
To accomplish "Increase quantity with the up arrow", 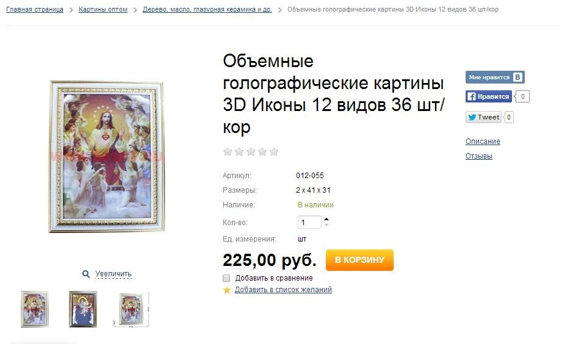I will pyautogui.click(x=326, y=219).
